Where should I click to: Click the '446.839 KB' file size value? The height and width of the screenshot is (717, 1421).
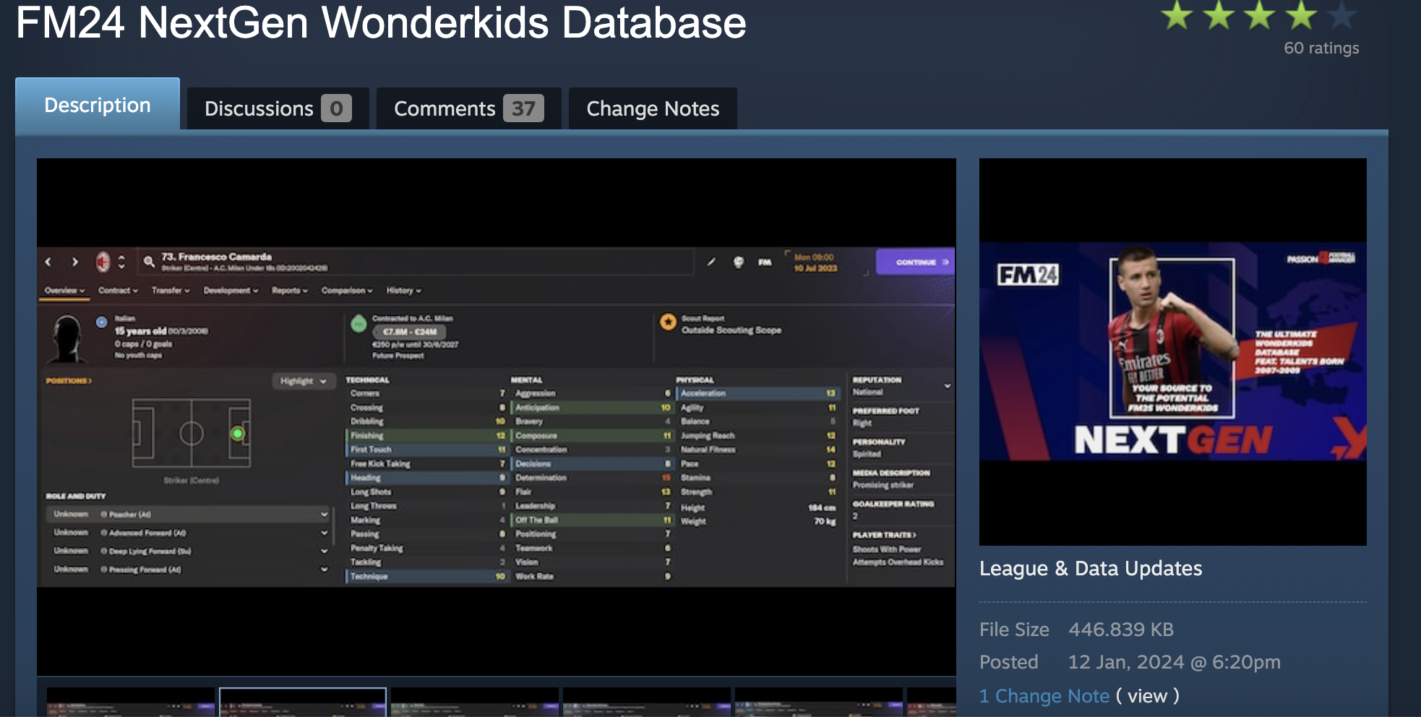pos(1121,630)
